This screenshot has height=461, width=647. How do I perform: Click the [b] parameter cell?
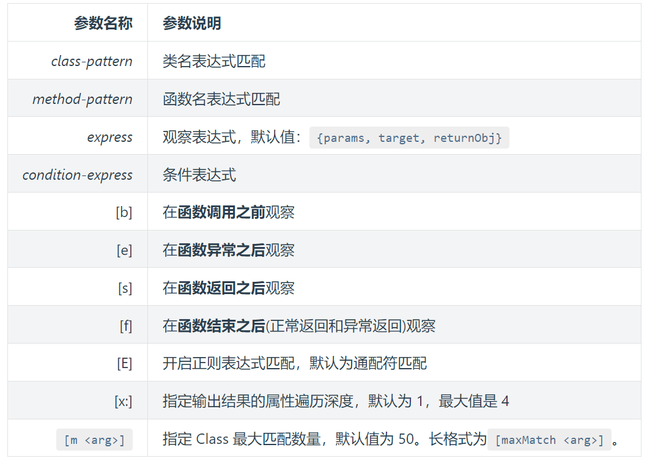[124, 212]
